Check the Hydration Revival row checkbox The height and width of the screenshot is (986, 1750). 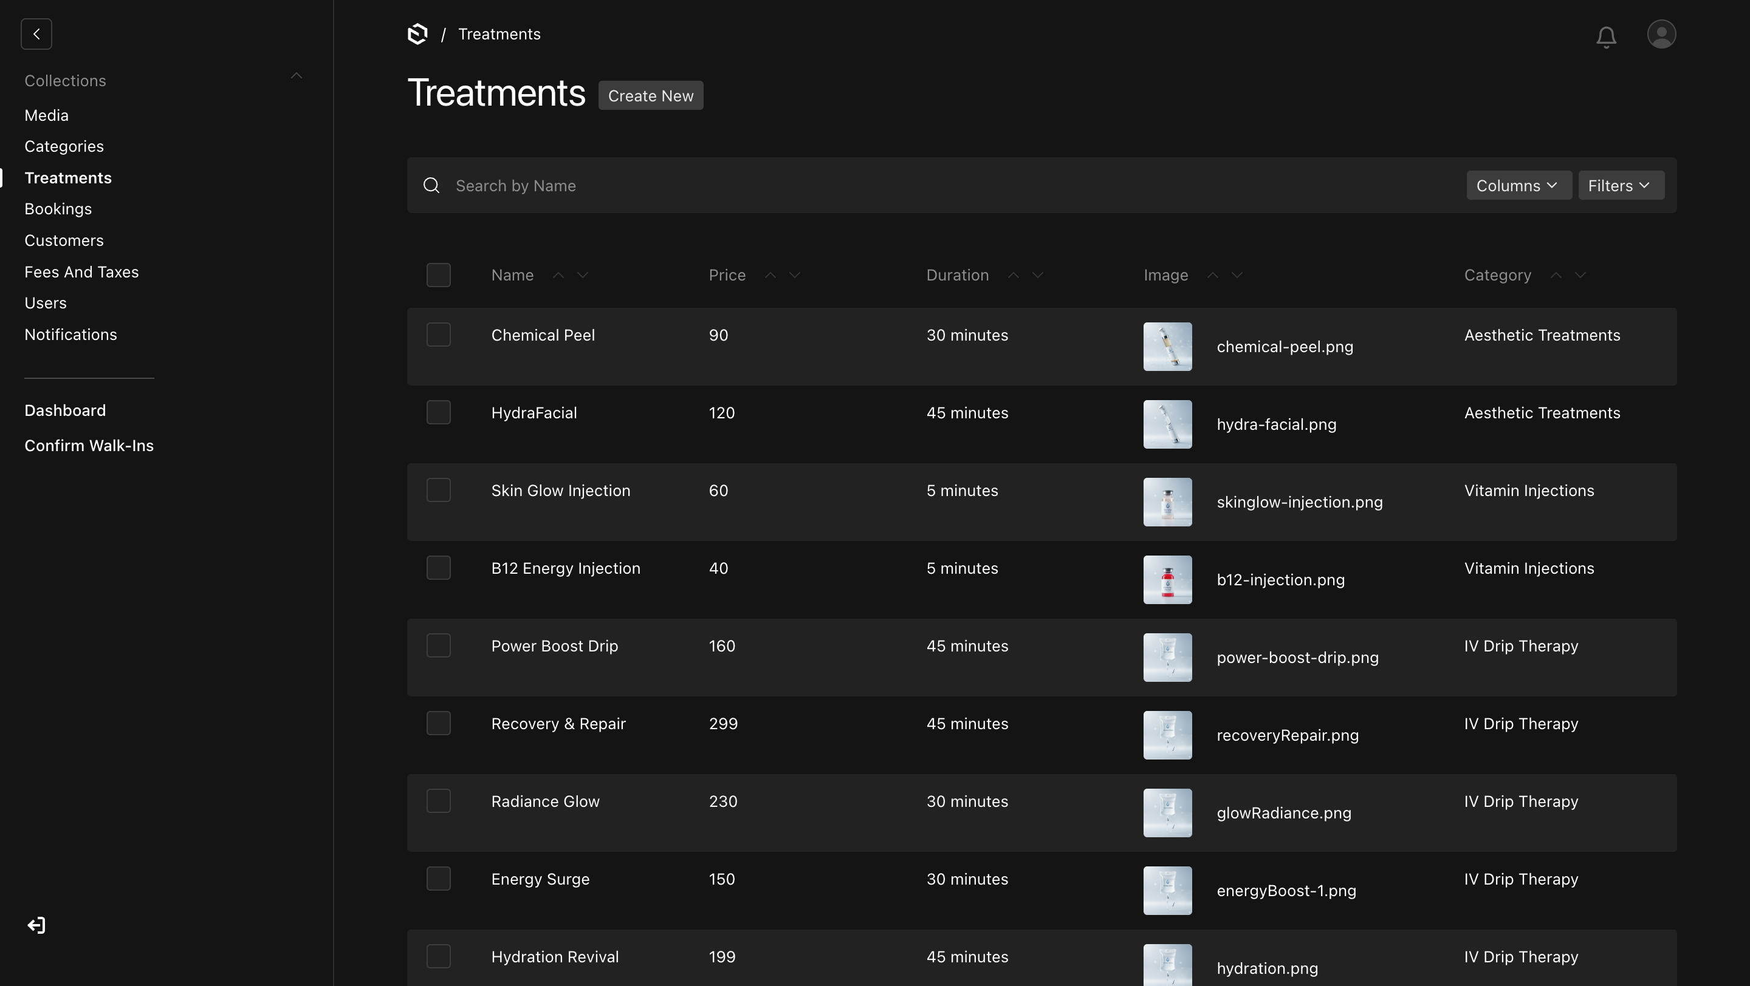pyautogui.click(x=439, y=956)
